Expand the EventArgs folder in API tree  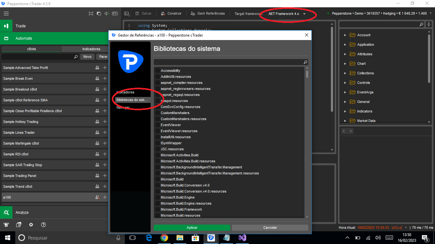pos(345,92)
